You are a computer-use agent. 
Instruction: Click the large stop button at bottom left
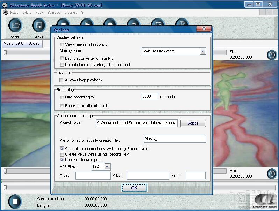click(x=15, y=202)
